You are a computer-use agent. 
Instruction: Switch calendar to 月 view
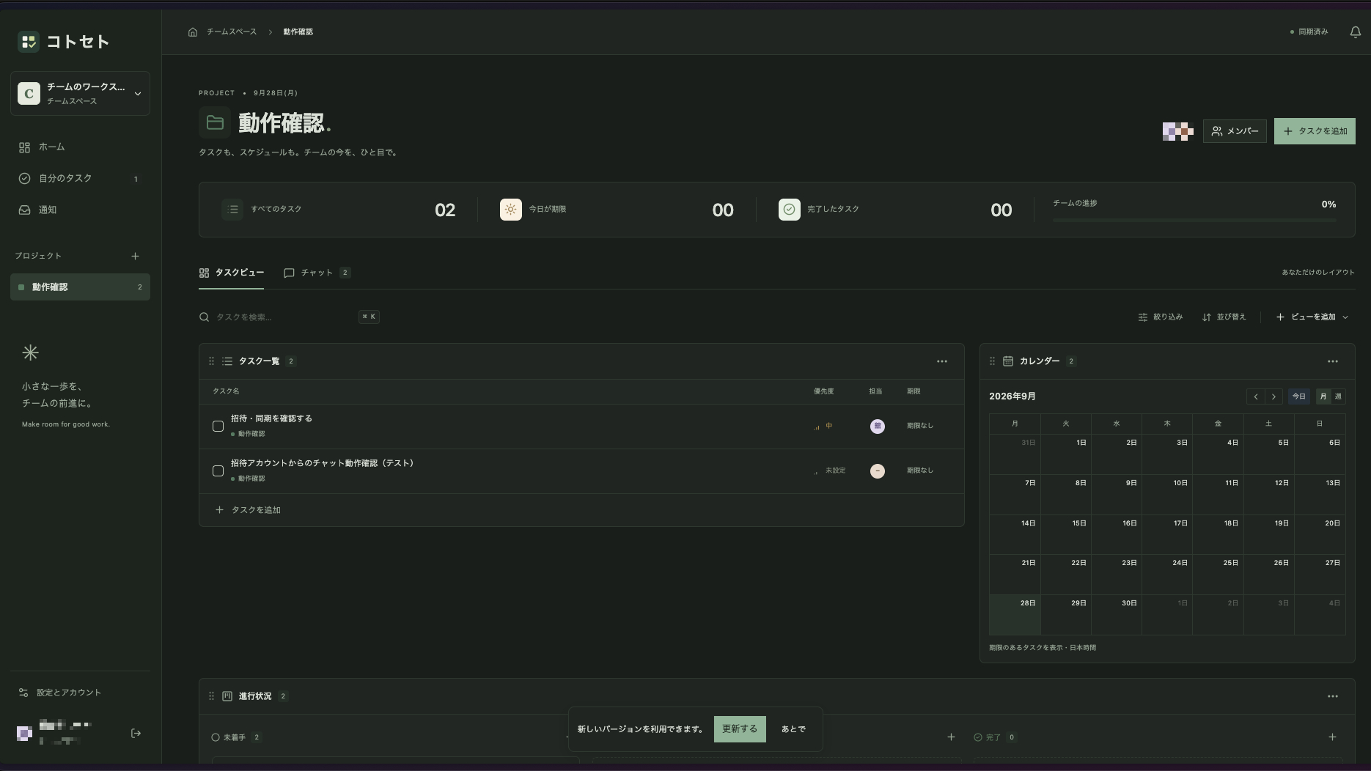[x=1323, y=396]
